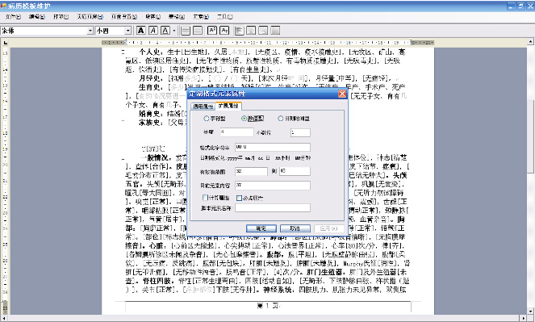Screen dimensions: 535x322
Task: Enable the 计算属性 checkbox
Action: click(205, 198)
